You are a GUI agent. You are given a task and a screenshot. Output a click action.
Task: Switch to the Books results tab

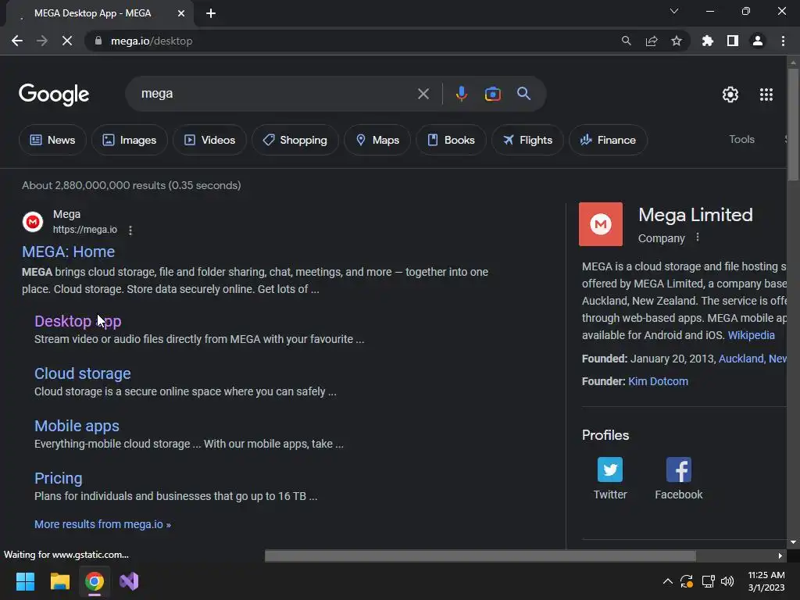click(x=451, y=140)
